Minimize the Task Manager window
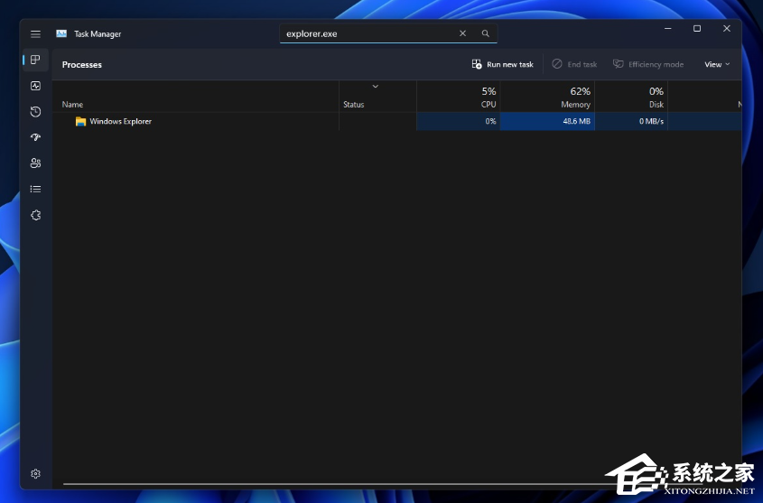Image resolution: width=763 pixels, height=503 pixels. 668,29
